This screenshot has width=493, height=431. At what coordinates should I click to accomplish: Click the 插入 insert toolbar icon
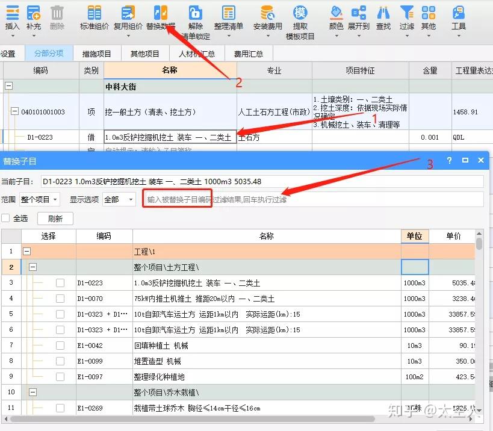click(13, 13)
